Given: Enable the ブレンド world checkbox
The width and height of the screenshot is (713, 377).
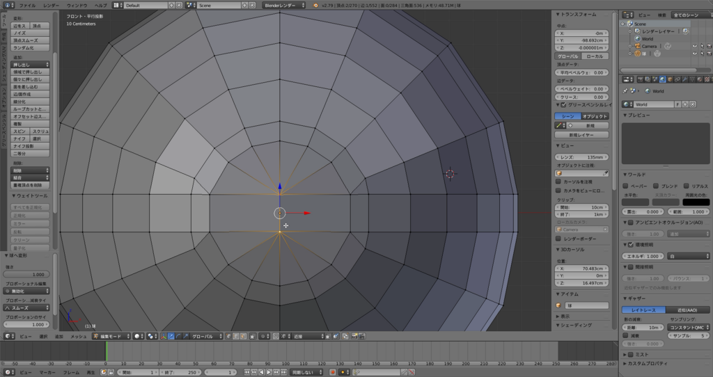Looking at the screenshot, I should pos(656,186).
